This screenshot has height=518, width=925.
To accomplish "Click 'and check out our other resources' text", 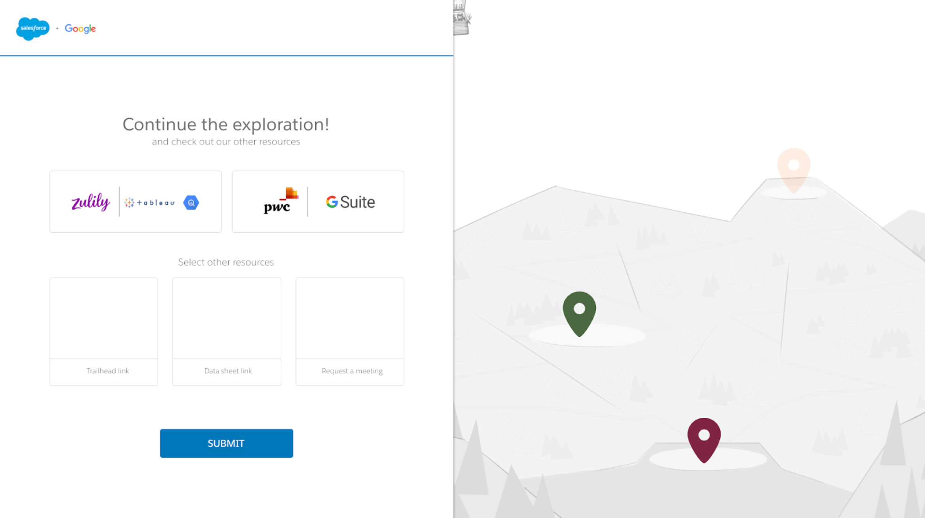I will pos(226,142).
